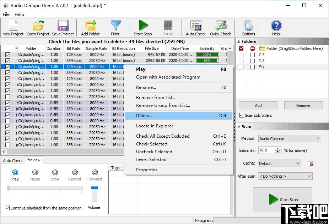The image size is (329, 224).
Task: Click the Add button under Folders
Action: point(258,105)
